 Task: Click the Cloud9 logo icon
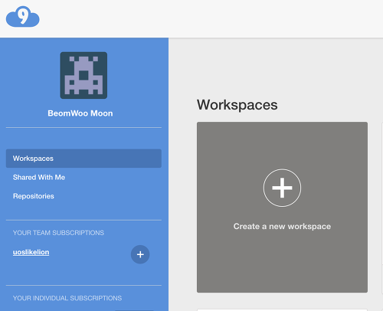[x=23, y=17]
